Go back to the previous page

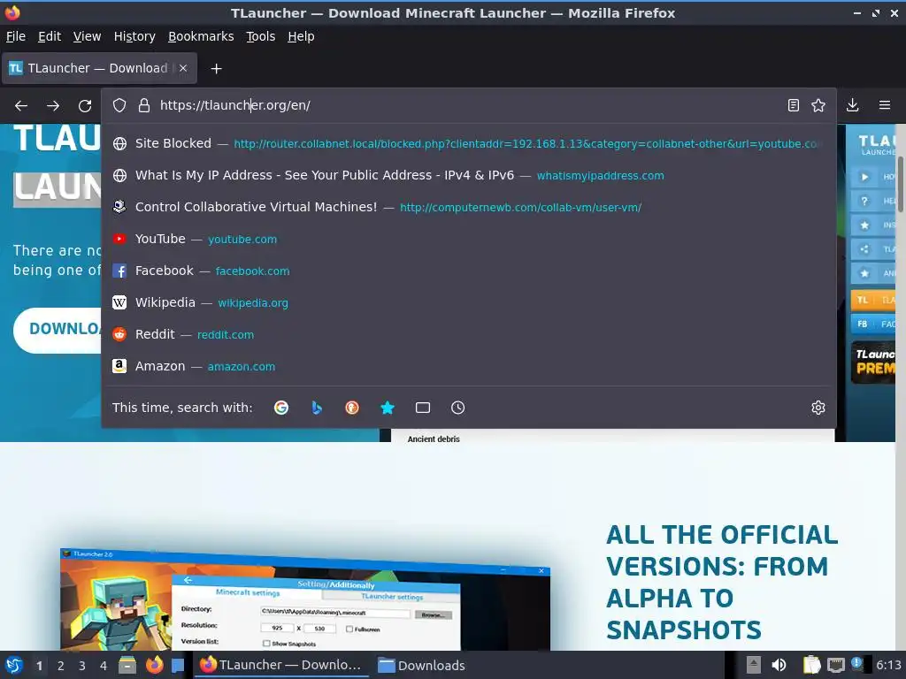point(21,106)
